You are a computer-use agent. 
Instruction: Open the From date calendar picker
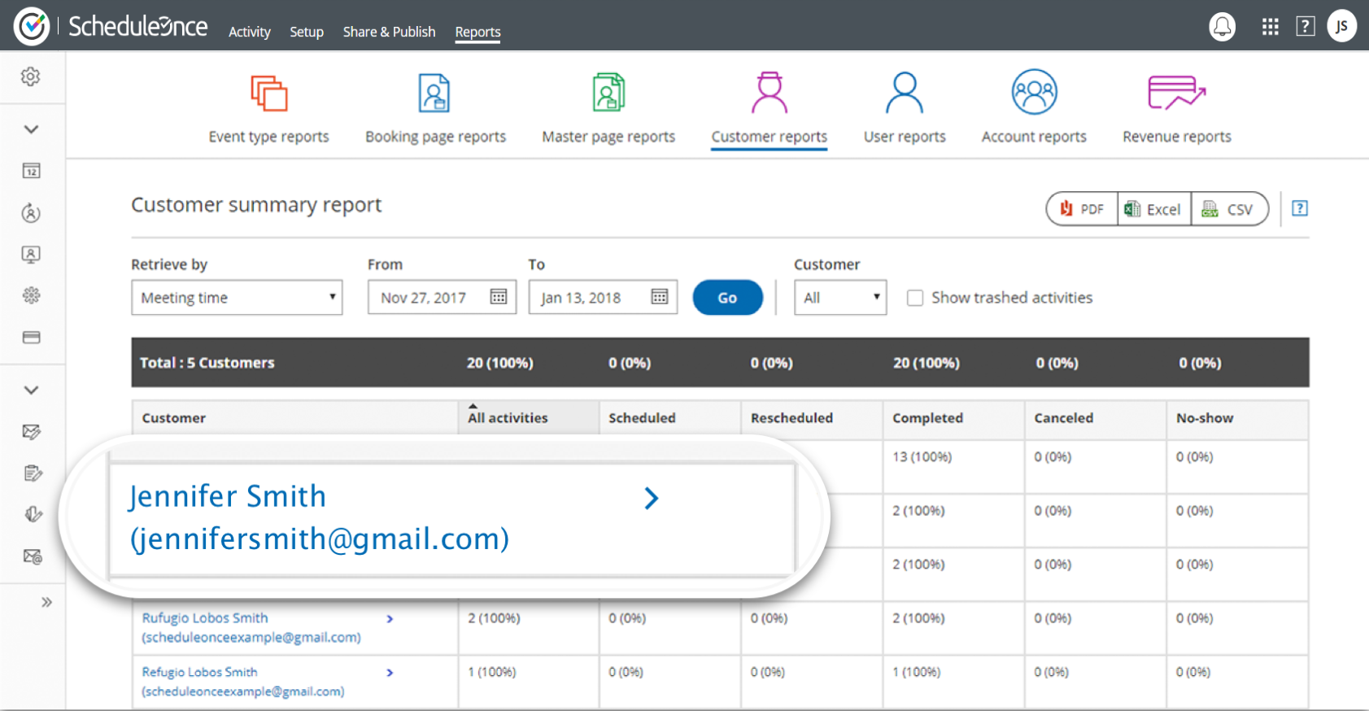click(499, 297)
